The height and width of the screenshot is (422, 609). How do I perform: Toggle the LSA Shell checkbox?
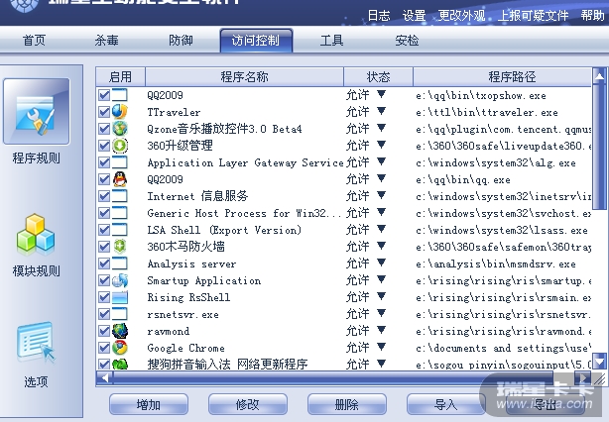[104, 230]
